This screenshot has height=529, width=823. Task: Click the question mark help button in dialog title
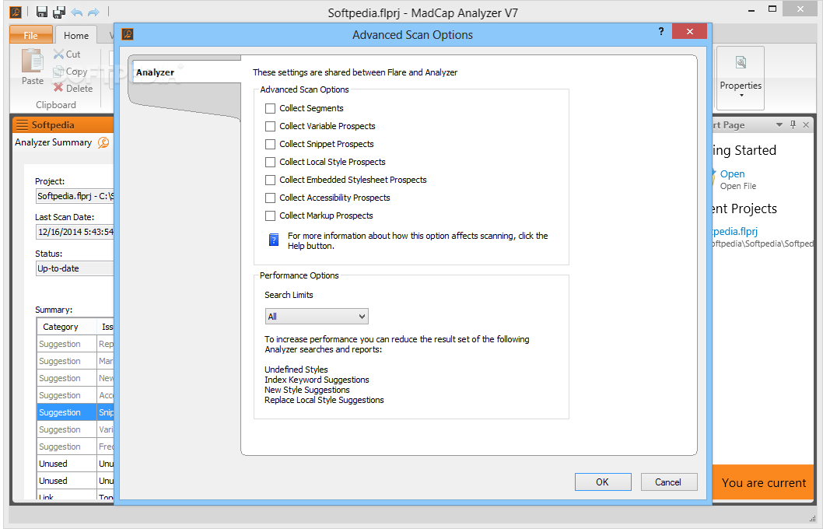coord(661,31)
